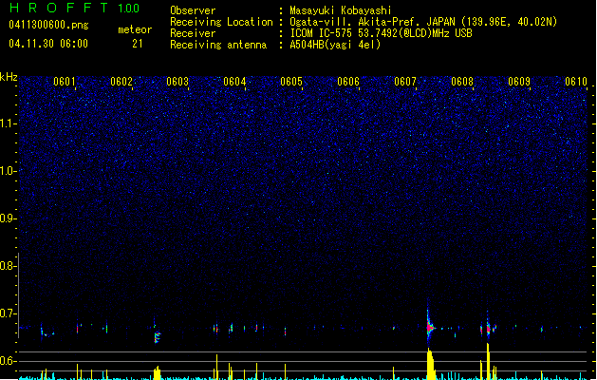The height and width of the screenshot is (380, 597).
Task: Click the meteor label
Action: click(135, 29)
